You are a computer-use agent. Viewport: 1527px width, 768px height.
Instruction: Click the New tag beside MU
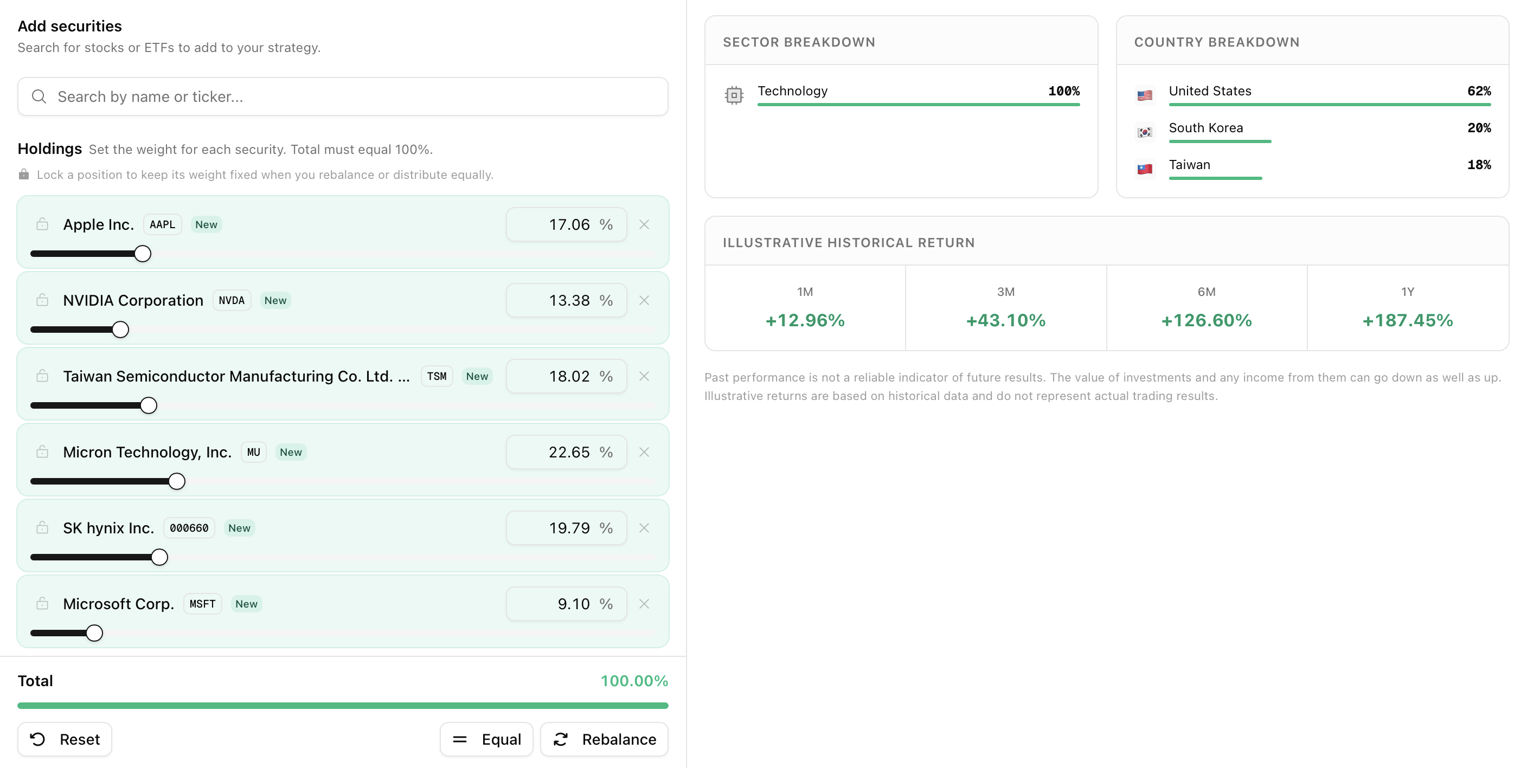[291, 452]
